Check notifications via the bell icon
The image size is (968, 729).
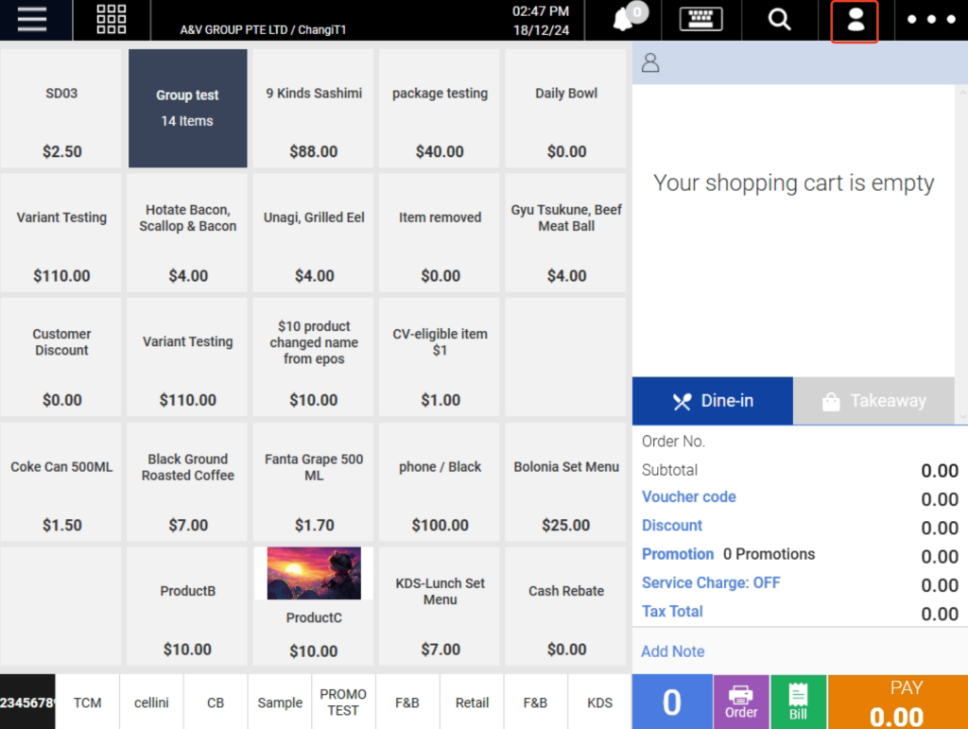[x=623, y=20]
